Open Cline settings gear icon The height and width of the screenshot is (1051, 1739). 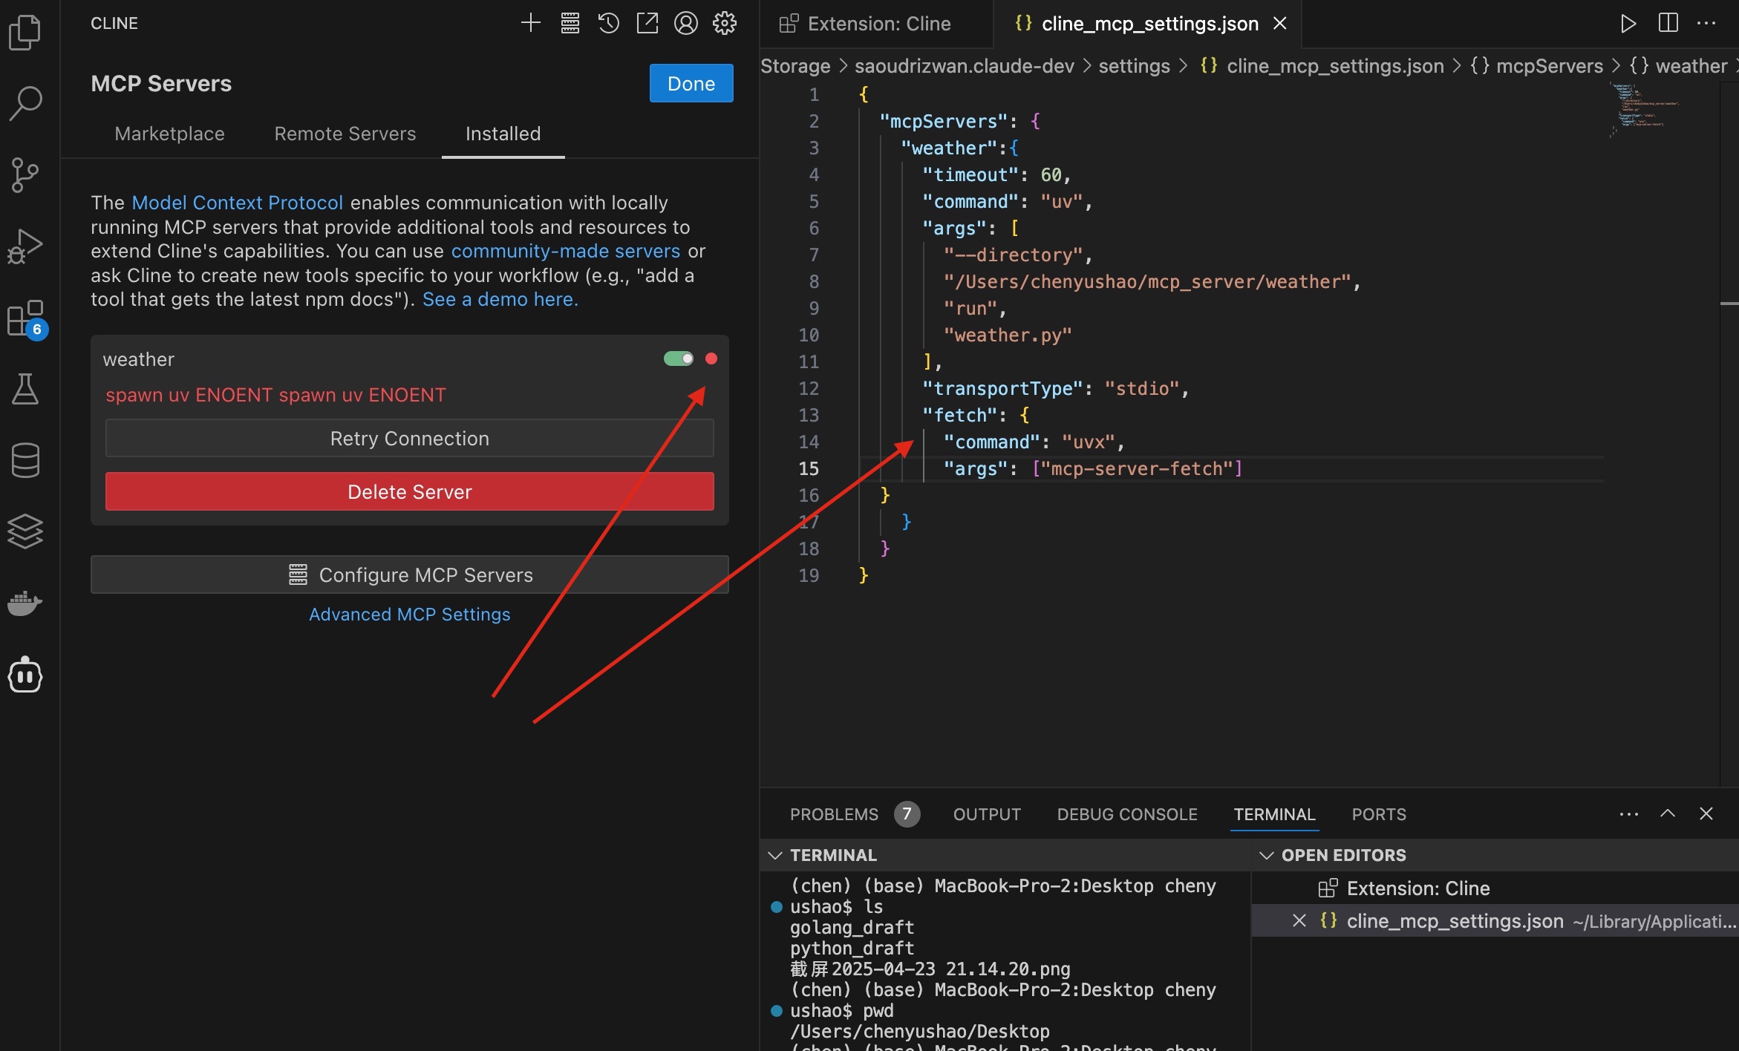click(724, 23)
